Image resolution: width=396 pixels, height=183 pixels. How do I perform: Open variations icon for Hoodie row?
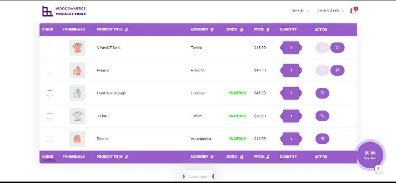(x=337, y=70)
